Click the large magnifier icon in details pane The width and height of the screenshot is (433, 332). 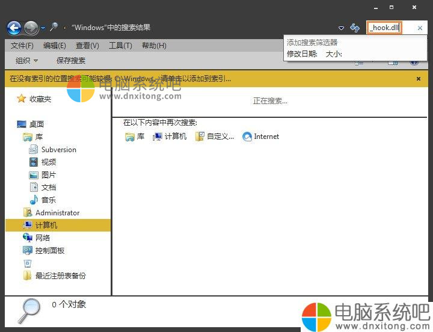[29, 311]
